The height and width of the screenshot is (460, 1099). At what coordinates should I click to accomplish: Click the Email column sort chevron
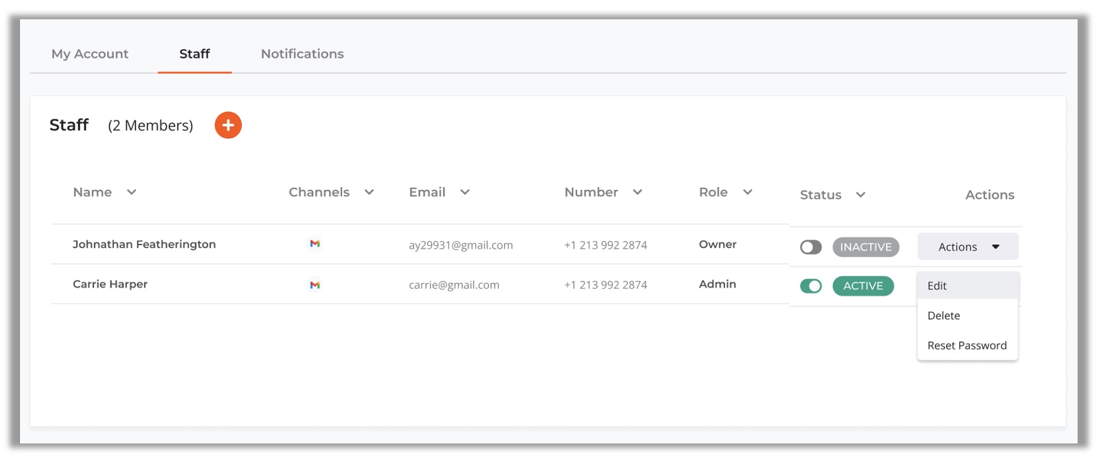point(465,192)
